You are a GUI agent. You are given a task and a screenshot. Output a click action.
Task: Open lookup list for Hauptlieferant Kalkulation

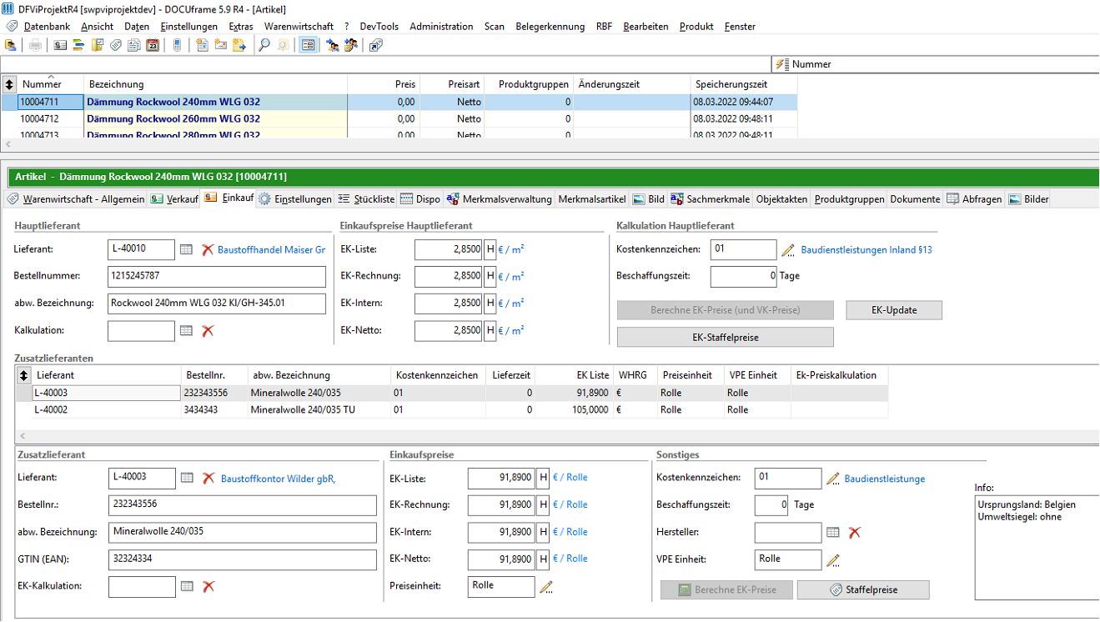(x=187, y=331)
